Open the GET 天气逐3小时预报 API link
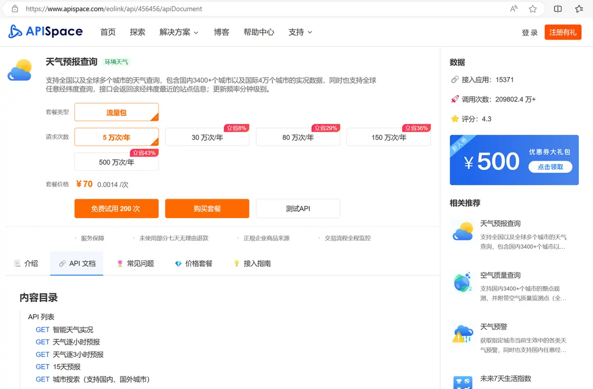 coord(70,354)
